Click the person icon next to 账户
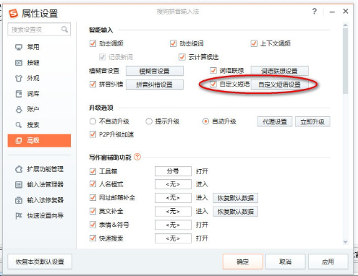The width and height of the screenshot is (358, 276). (x=19, y=109)
